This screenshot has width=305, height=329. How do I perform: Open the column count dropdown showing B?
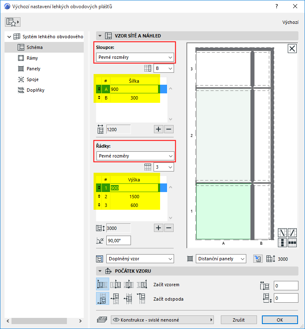pyautogui.click(x=164, y=68)
